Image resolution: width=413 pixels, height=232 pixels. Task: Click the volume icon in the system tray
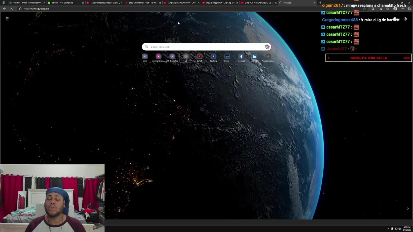tap(400, 229)
